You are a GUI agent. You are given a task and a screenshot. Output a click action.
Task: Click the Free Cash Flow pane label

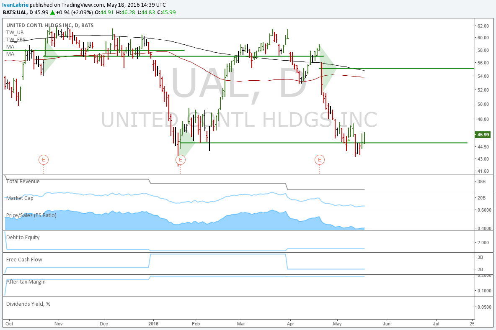pos(24,260)
